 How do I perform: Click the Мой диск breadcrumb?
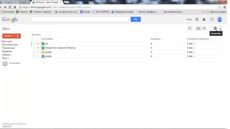point(36,35)
